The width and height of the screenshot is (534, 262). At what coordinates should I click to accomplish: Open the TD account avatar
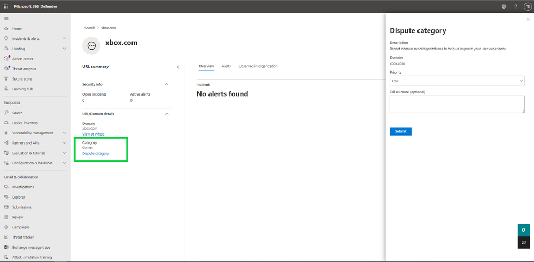527,6
